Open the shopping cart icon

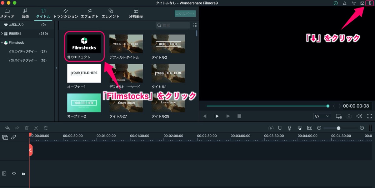[354, 3]
